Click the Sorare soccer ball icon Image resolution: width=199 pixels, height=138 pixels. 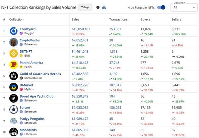[x=14, y=110]
